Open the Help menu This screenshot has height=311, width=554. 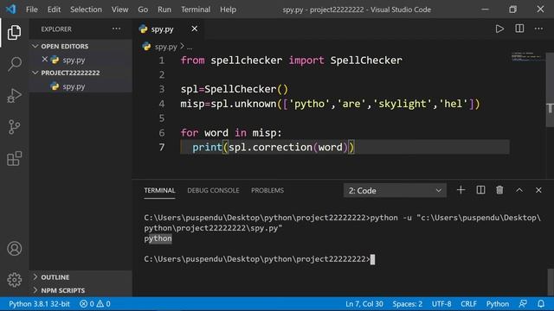point(229,10)
